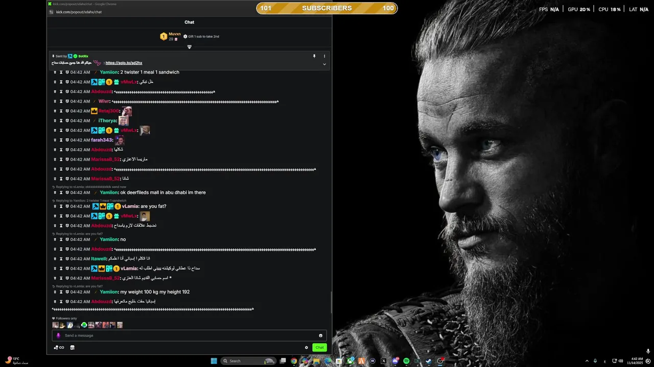Ban iThorya using the shield icon
Viewport: 654px width, 367px height.
(x=67, y=121)
